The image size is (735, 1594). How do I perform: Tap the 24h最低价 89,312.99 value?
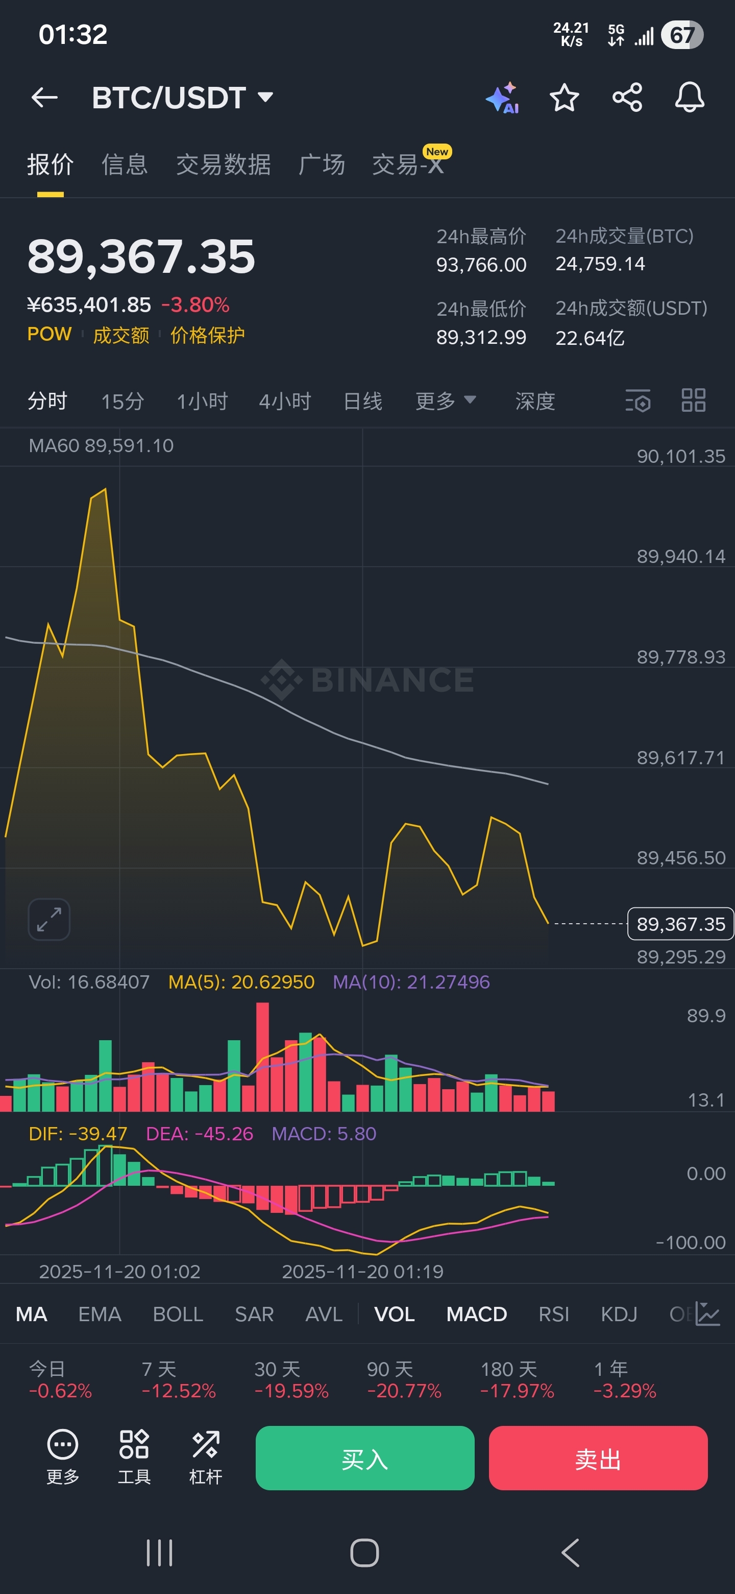[481, 337]
